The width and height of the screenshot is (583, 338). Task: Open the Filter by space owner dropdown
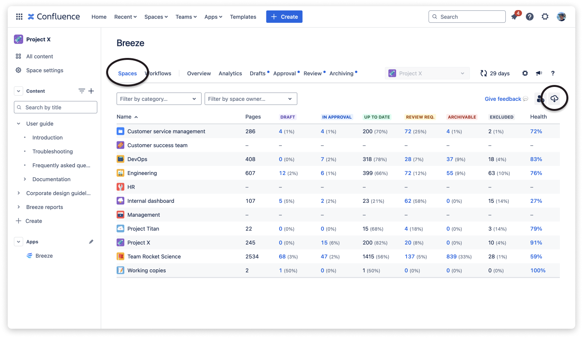pyautogui.click(x=251, y=99)
